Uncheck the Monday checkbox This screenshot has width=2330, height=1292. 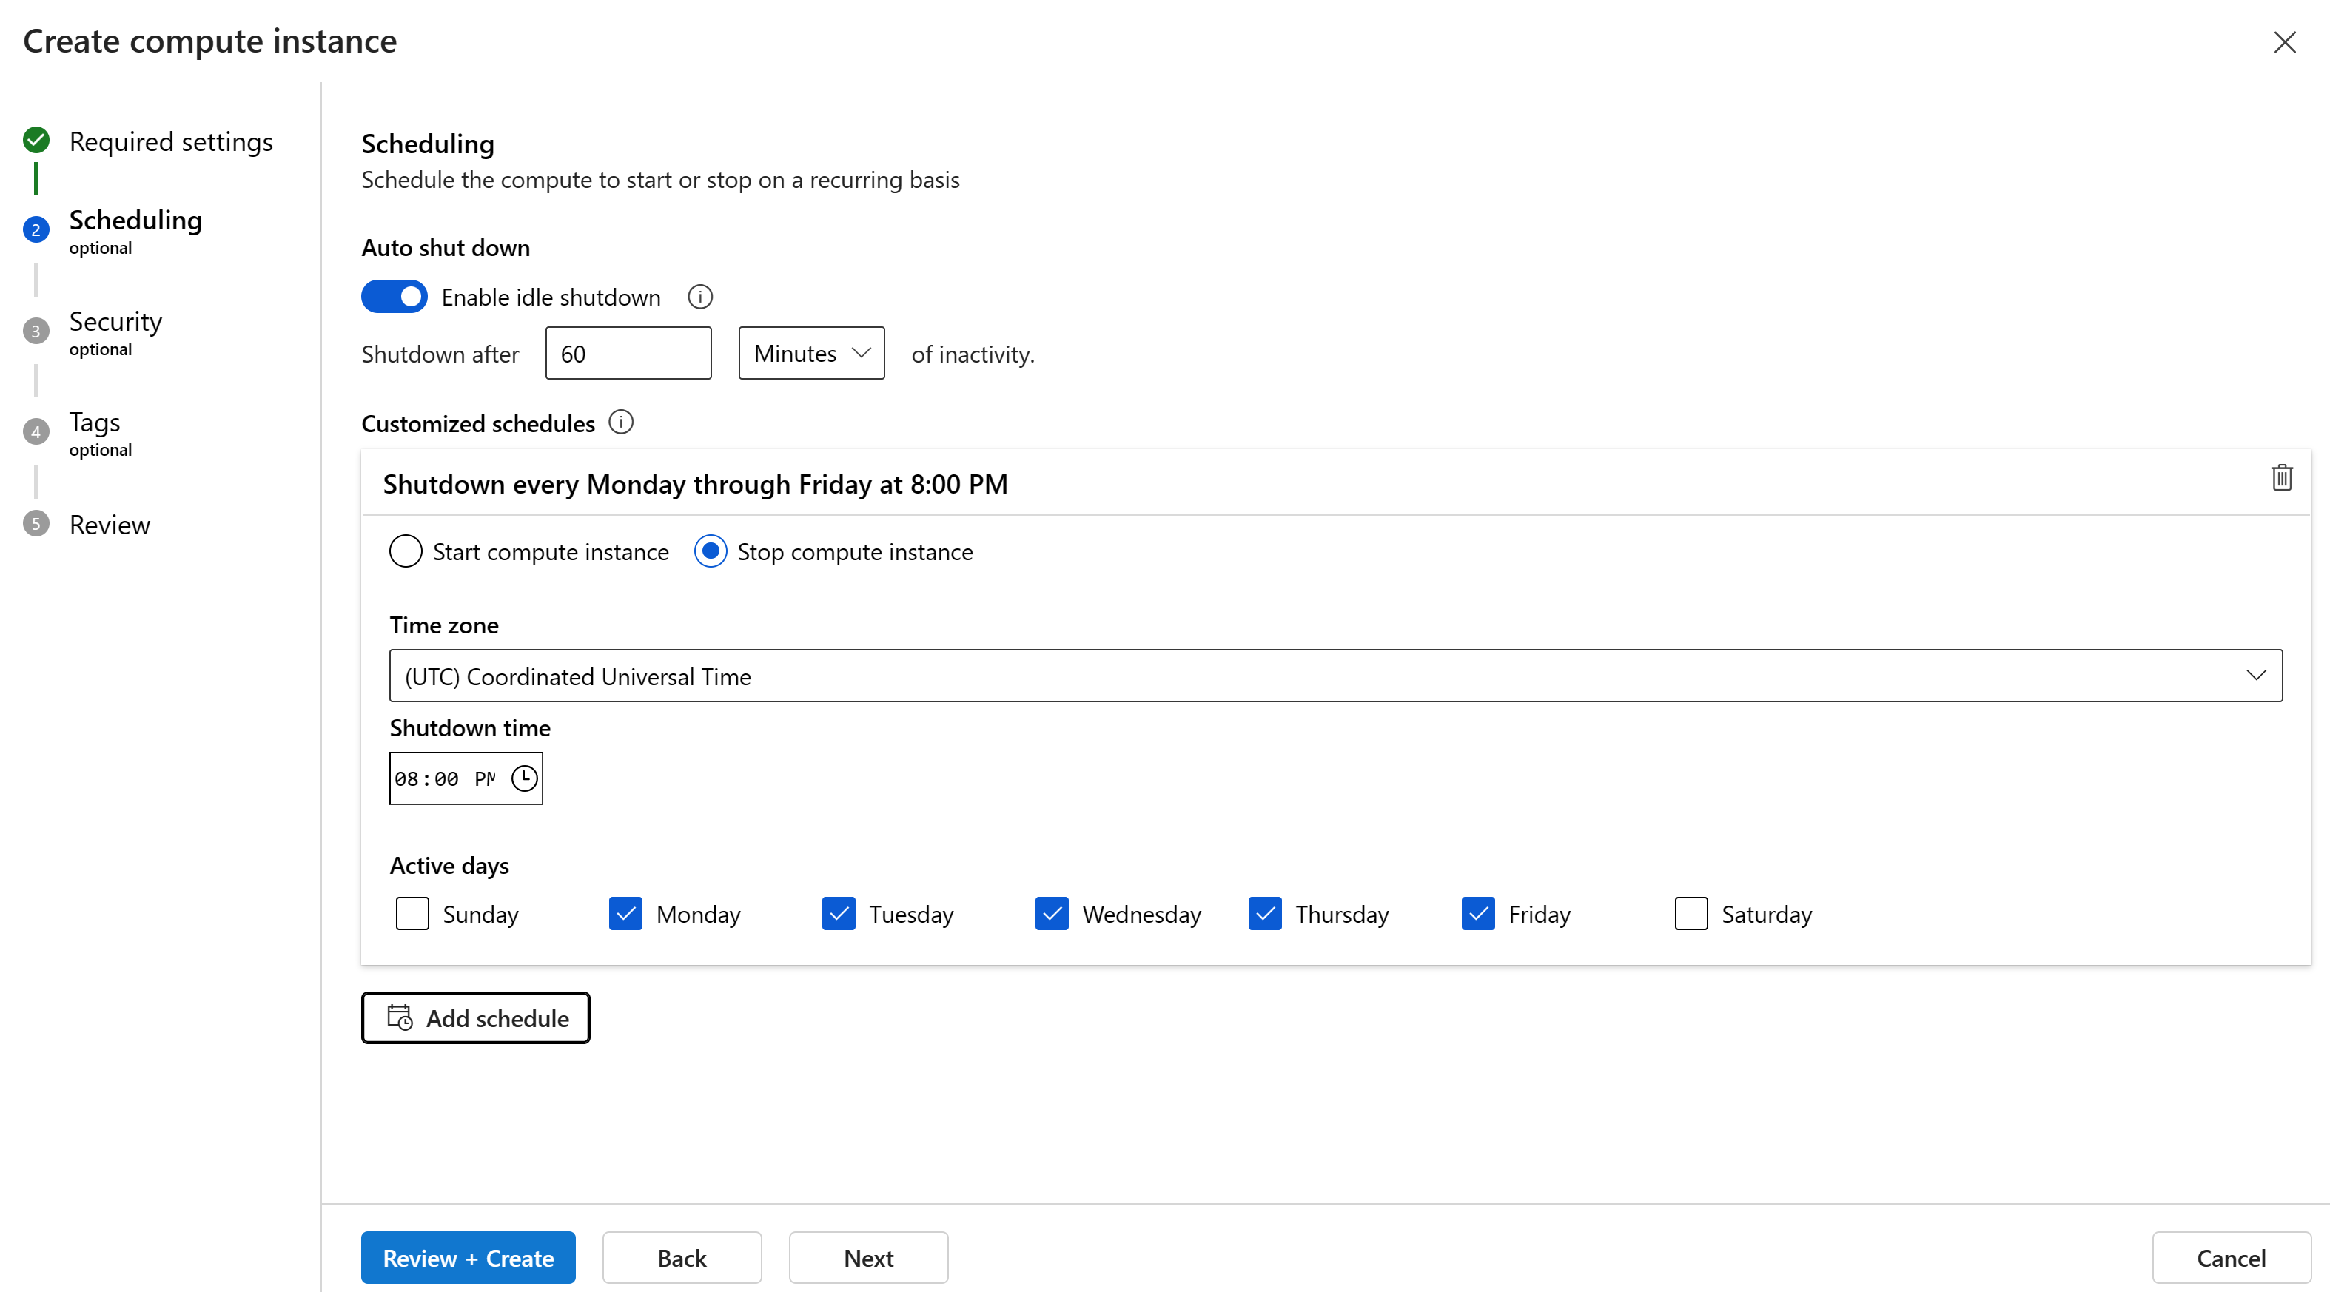pos(625,913)
